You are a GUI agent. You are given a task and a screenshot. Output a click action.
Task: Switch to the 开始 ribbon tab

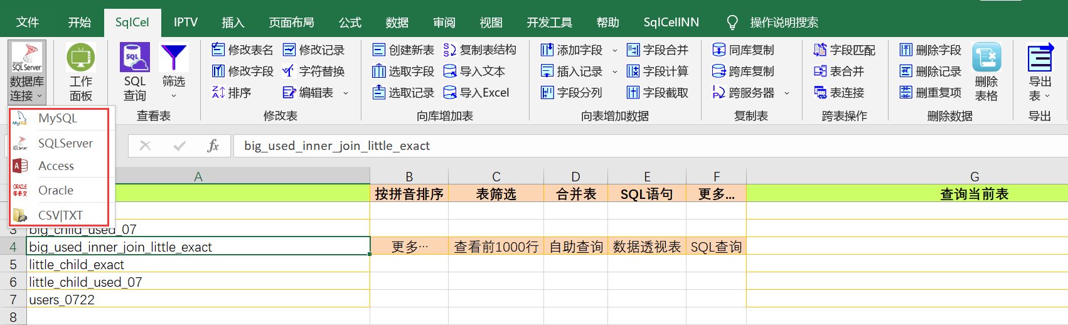point(80,23)
